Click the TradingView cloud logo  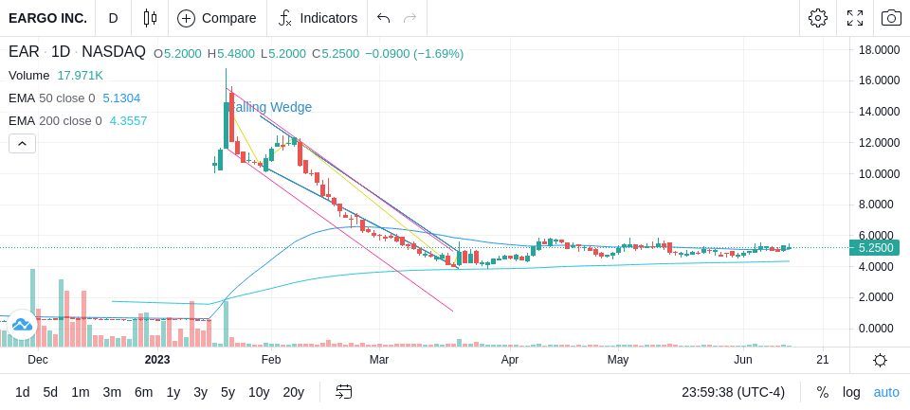(22, 324)
